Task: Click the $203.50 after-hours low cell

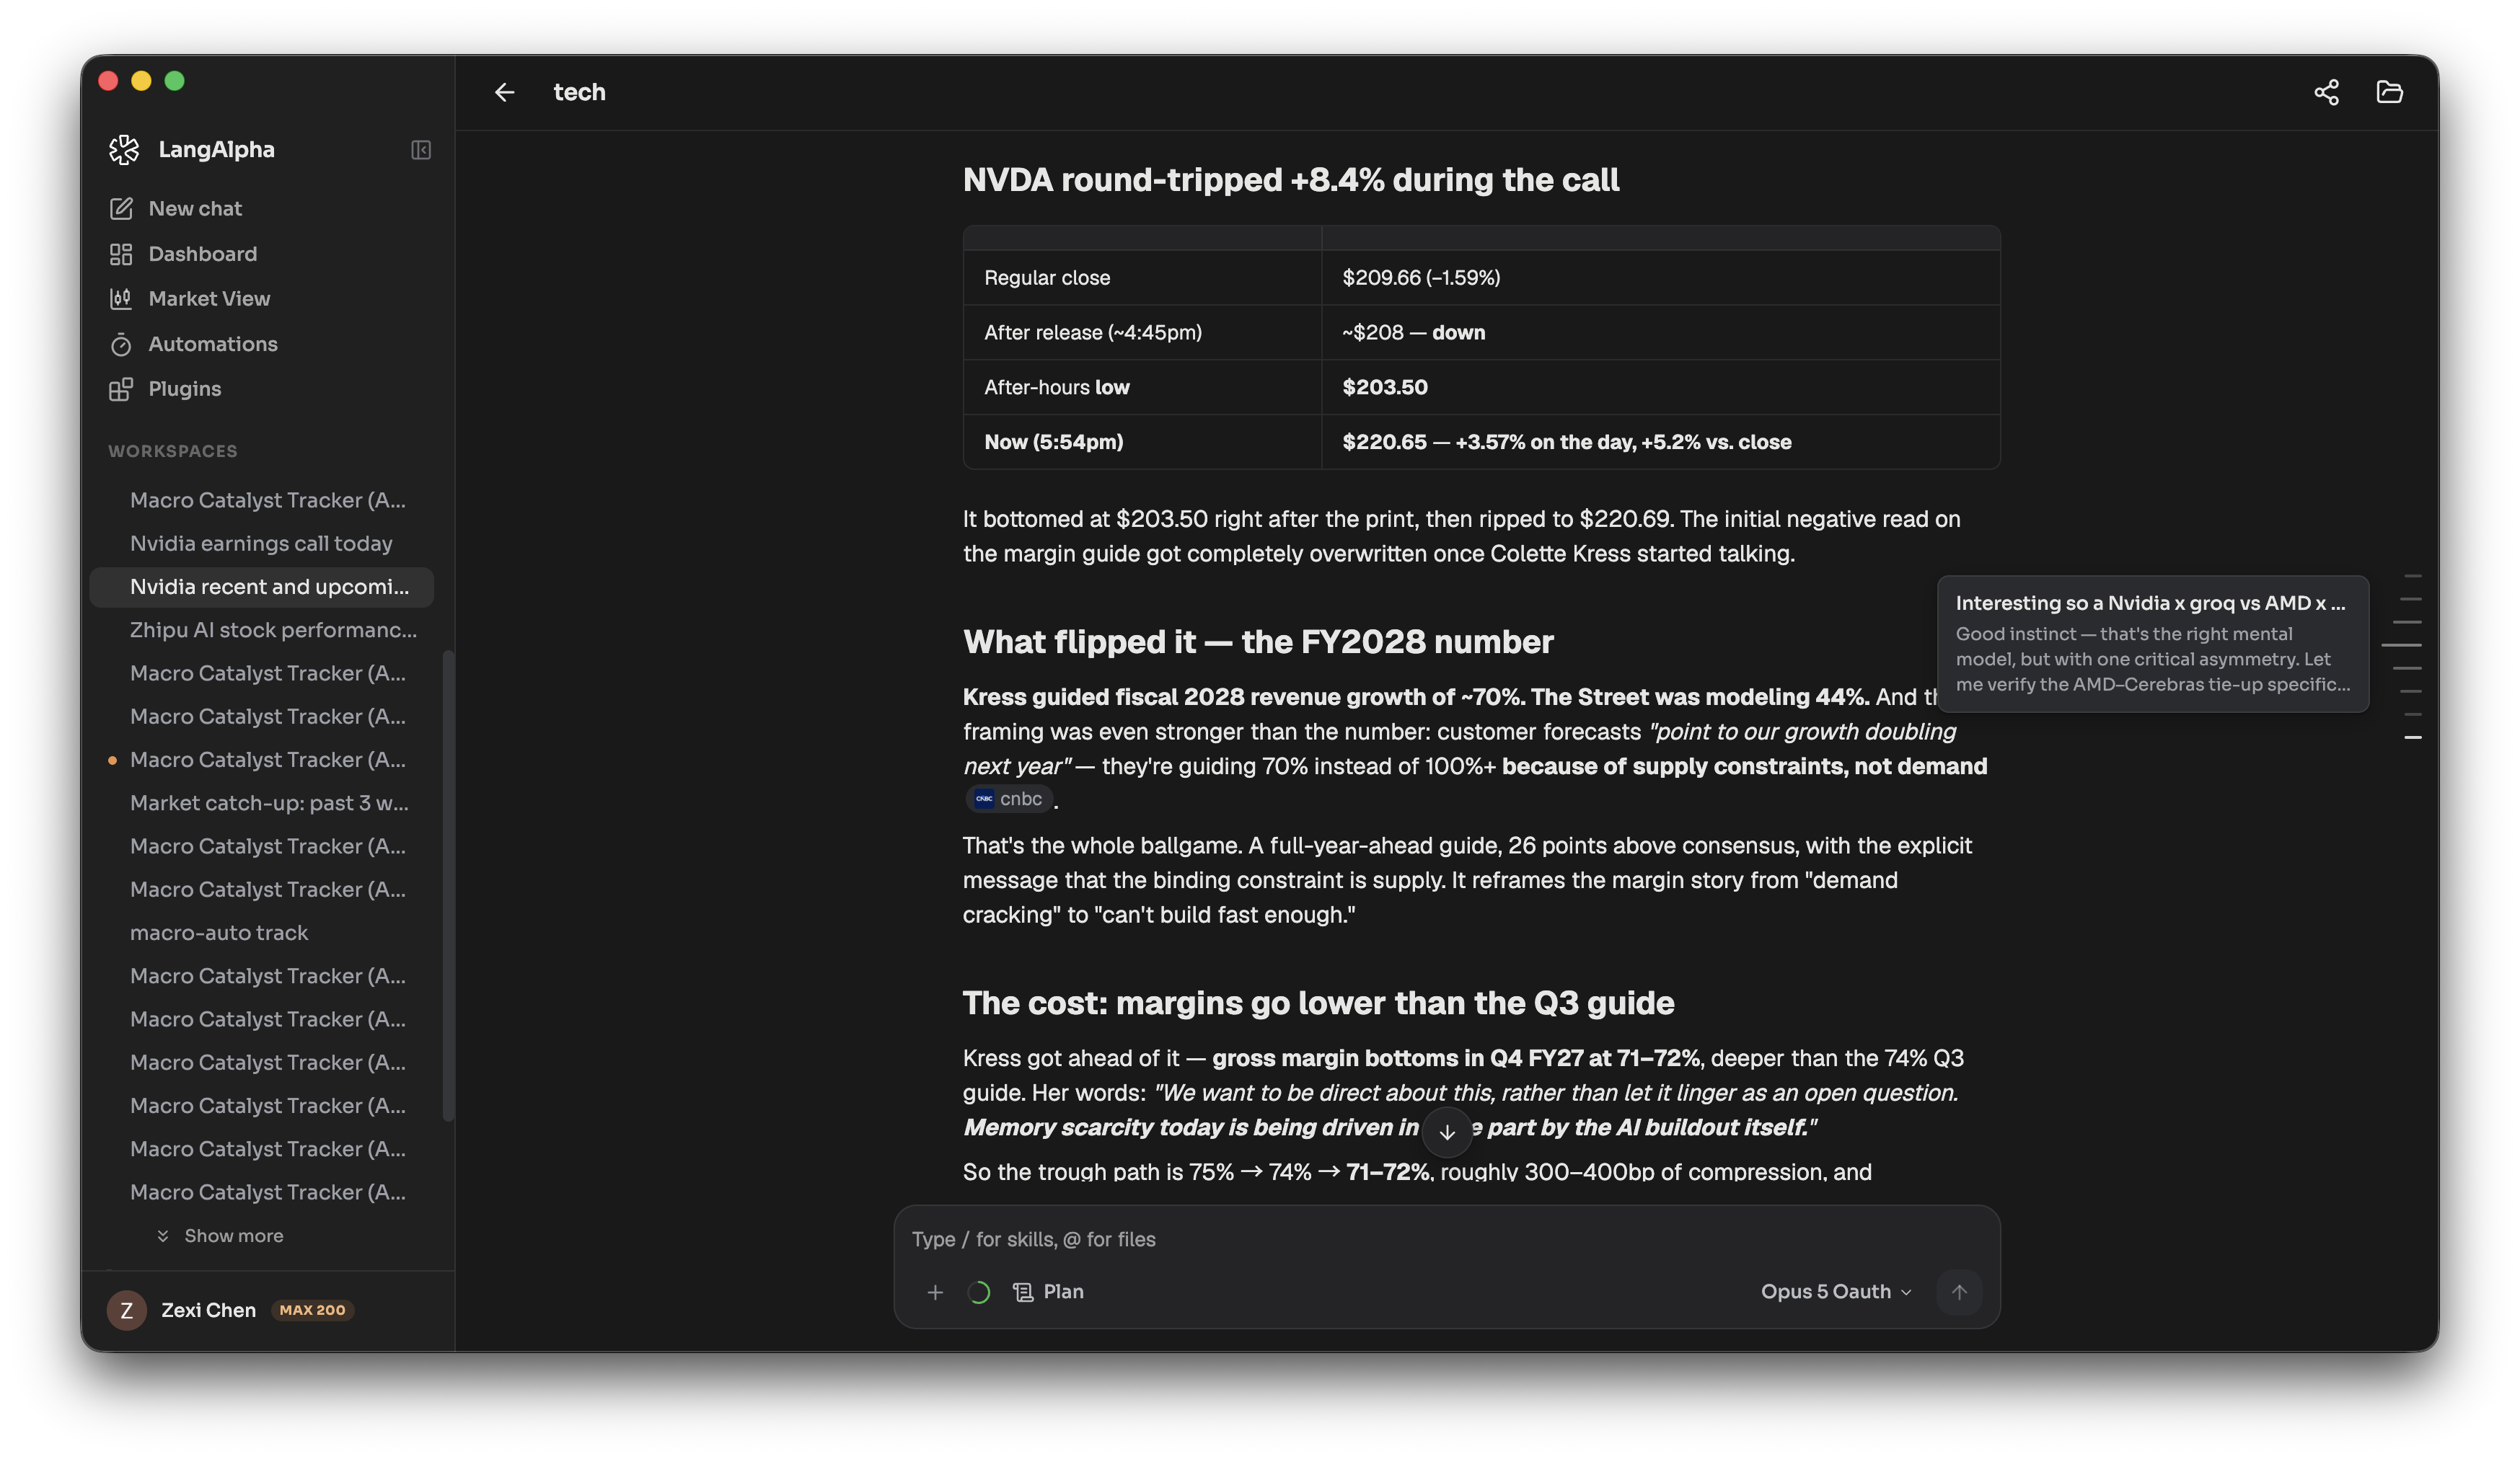Action: click(x=1660, y=386)
